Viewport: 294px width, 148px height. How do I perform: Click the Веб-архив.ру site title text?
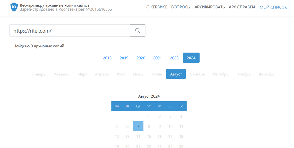tap(54, 5)
